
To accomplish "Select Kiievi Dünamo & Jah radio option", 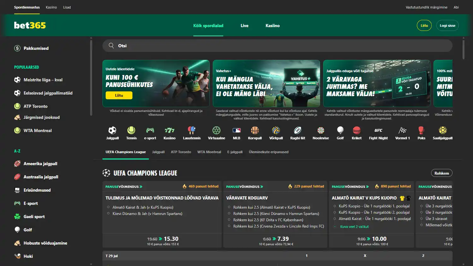I will 108,214.
